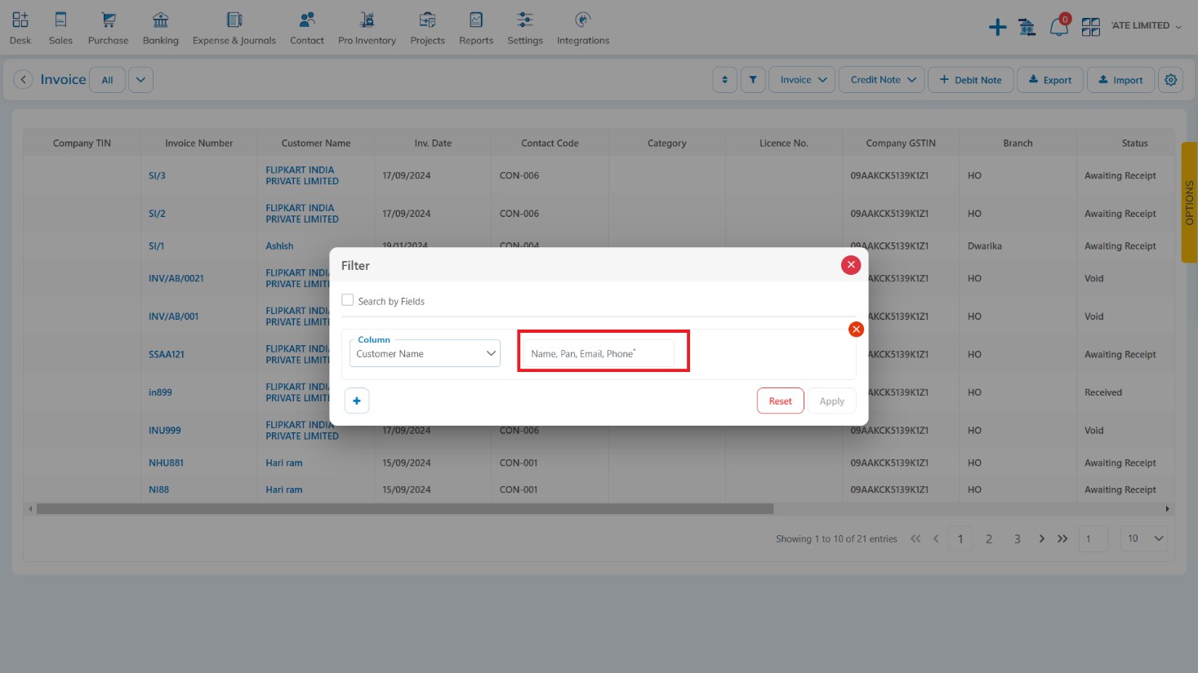Open customer Ashish link
Screen dimensions: 1198x673
click(x=279, y=246)
